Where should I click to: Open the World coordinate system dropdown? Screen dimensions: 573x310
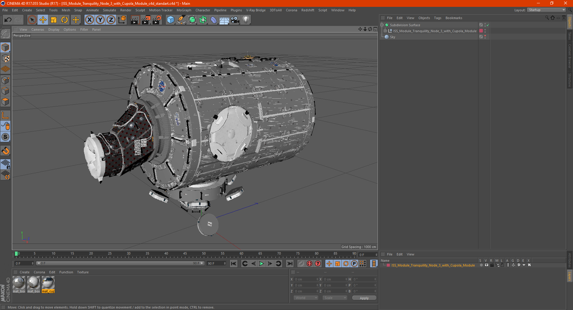(x=306, y=298)
